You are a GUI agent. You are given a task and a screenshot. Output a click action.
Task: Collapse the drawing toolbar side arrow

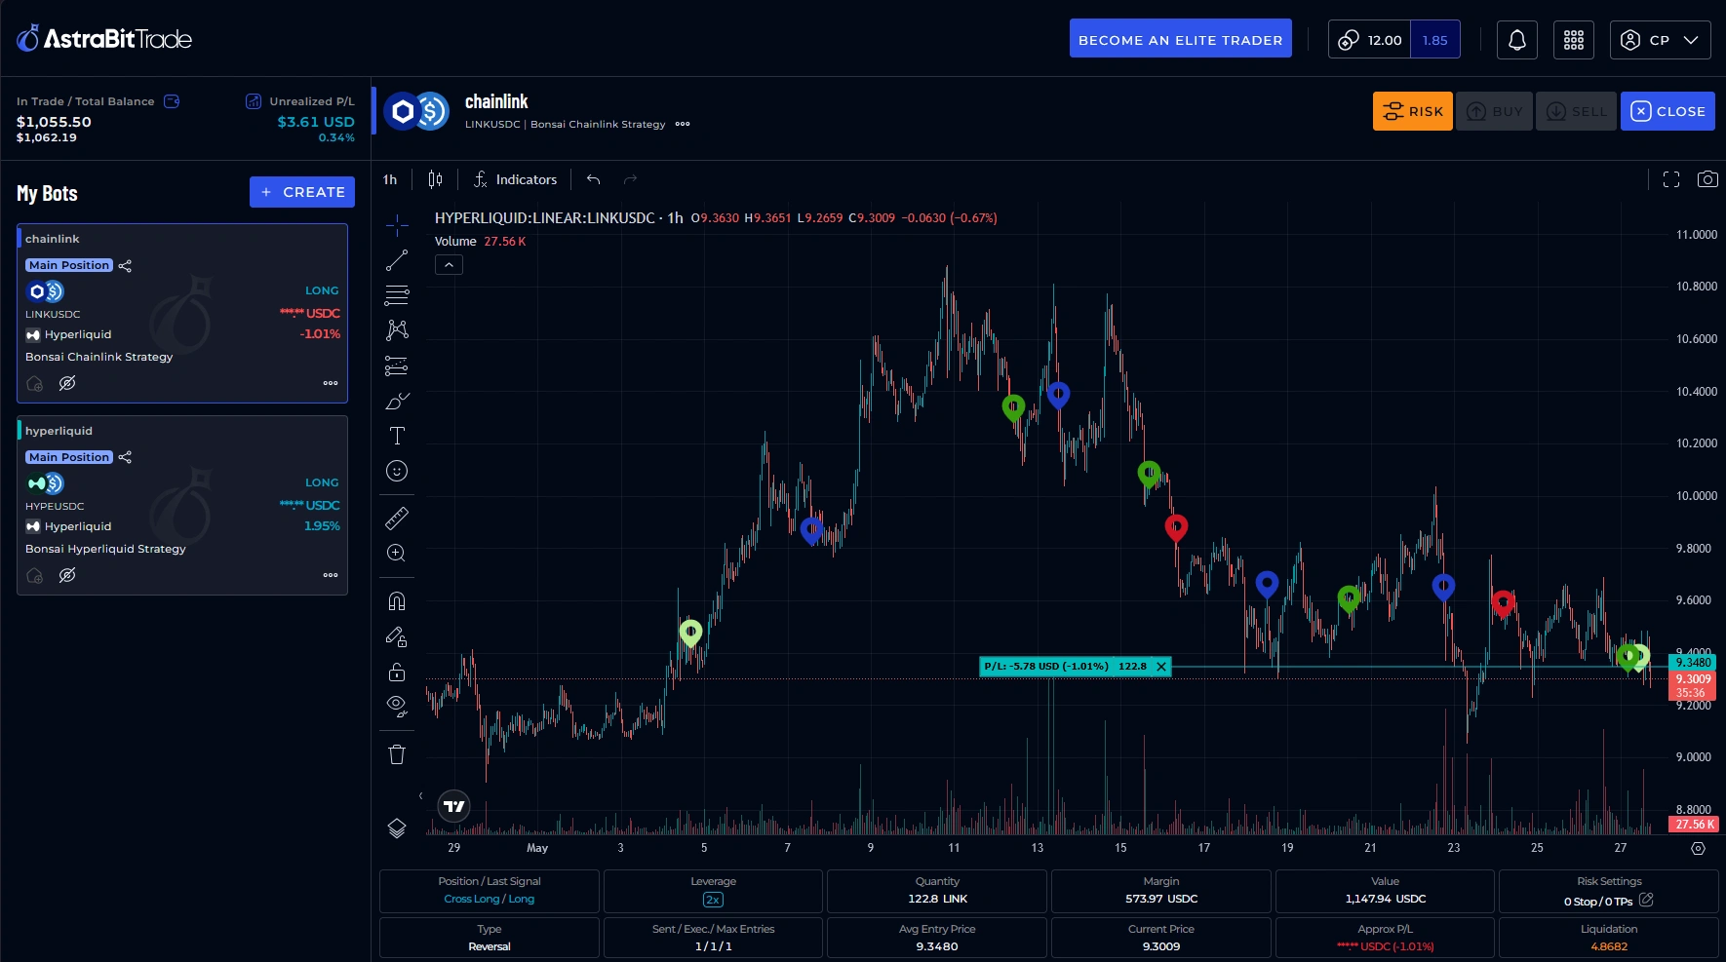click(x=421, y=795)
